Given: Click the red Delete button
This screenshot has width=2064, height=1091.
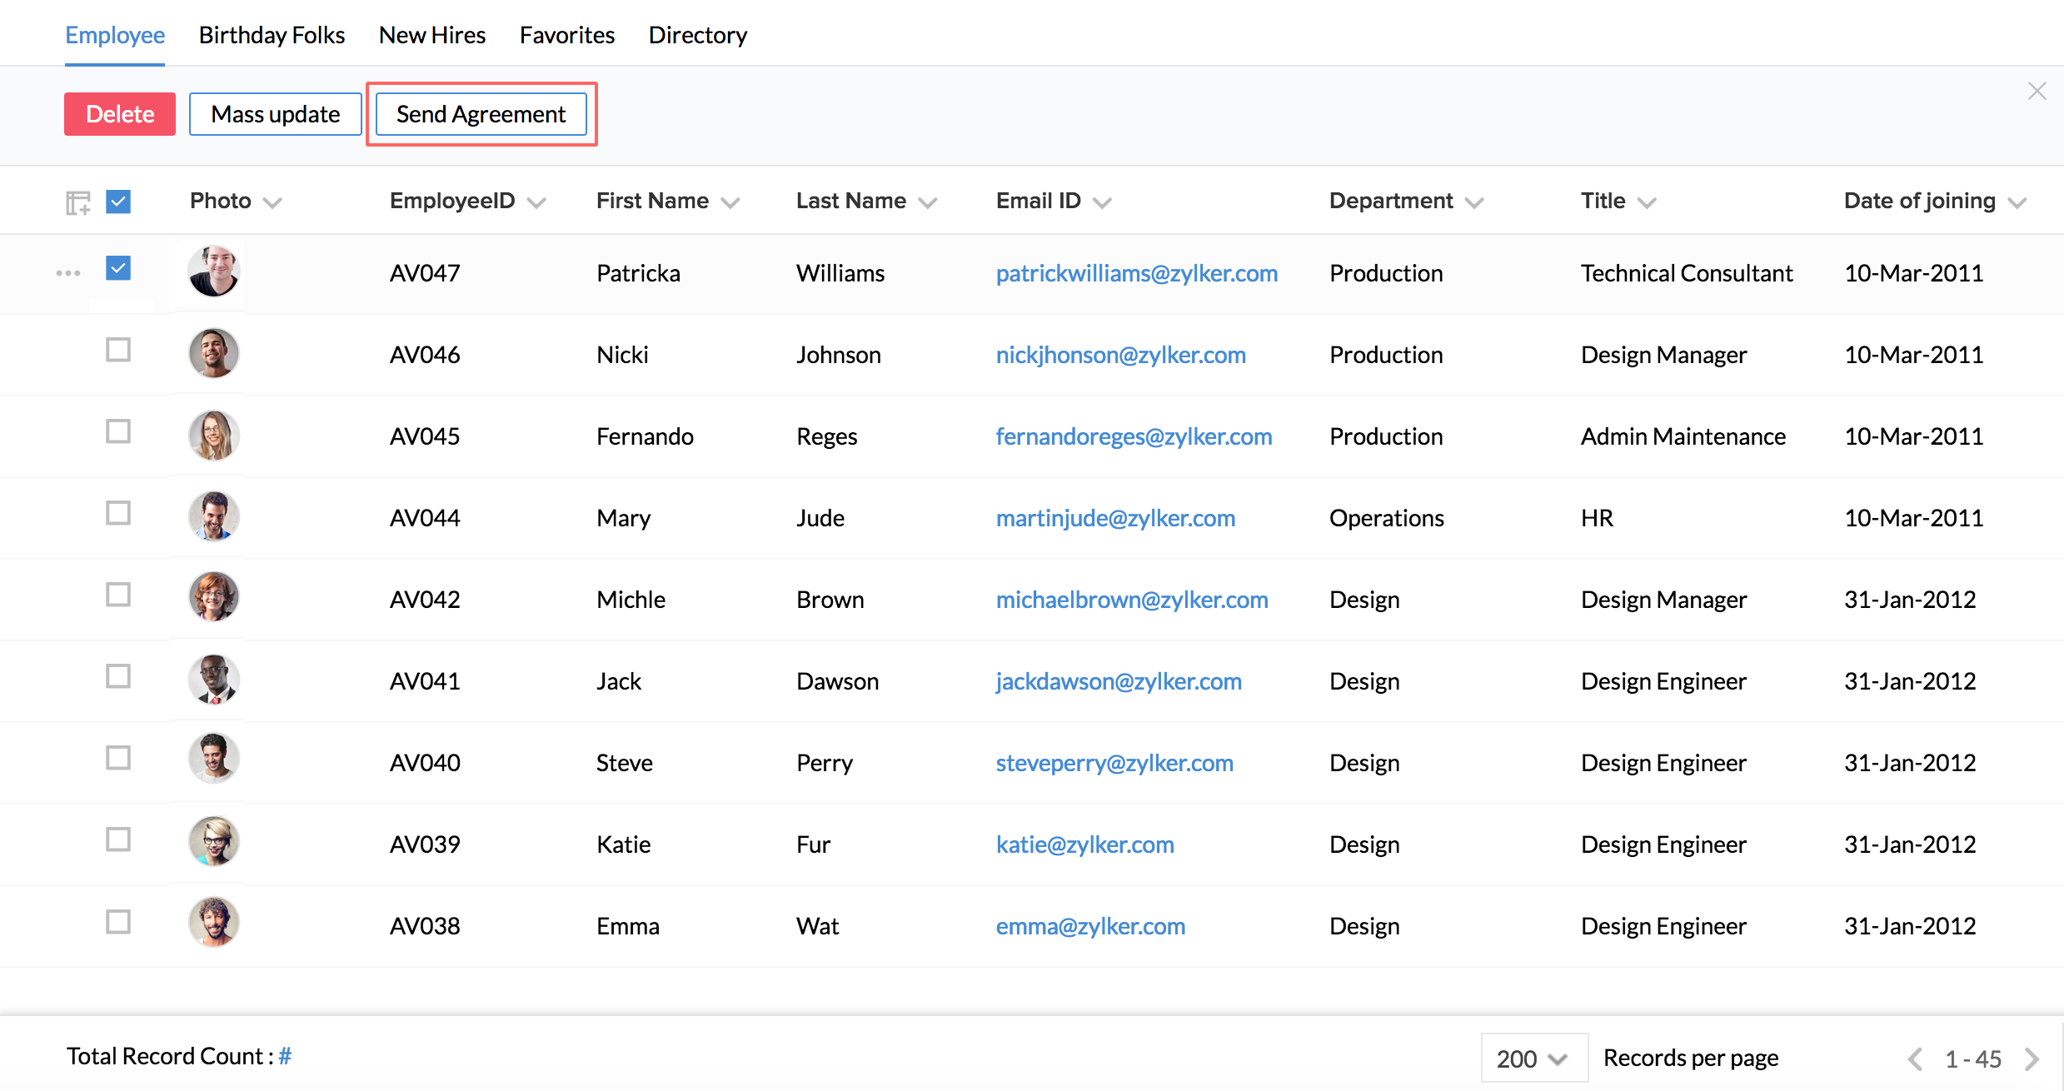Looking at the screenshot, I should (120, 114).
